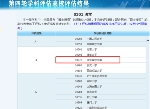Click the 第四轮学科评估高校评估结果 banner title
This screenshot has height=109, width=150.
click(x=49, y=3)
